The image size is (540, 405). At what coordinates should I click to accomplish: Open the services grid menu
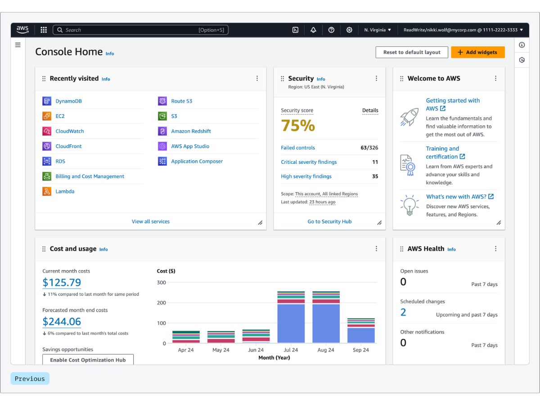44,30
